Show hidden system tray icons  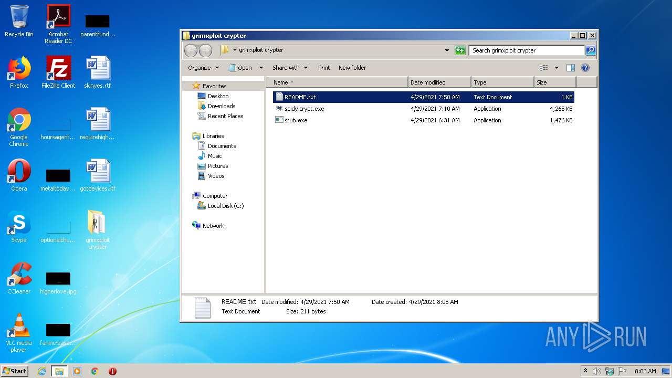point(585,371)
